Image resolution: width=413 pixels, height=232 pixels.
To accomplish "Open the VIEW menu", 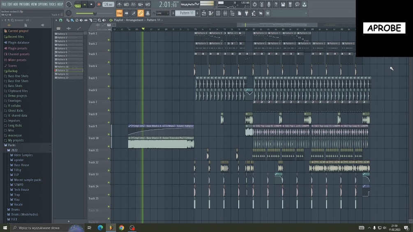I will [34, 4].
